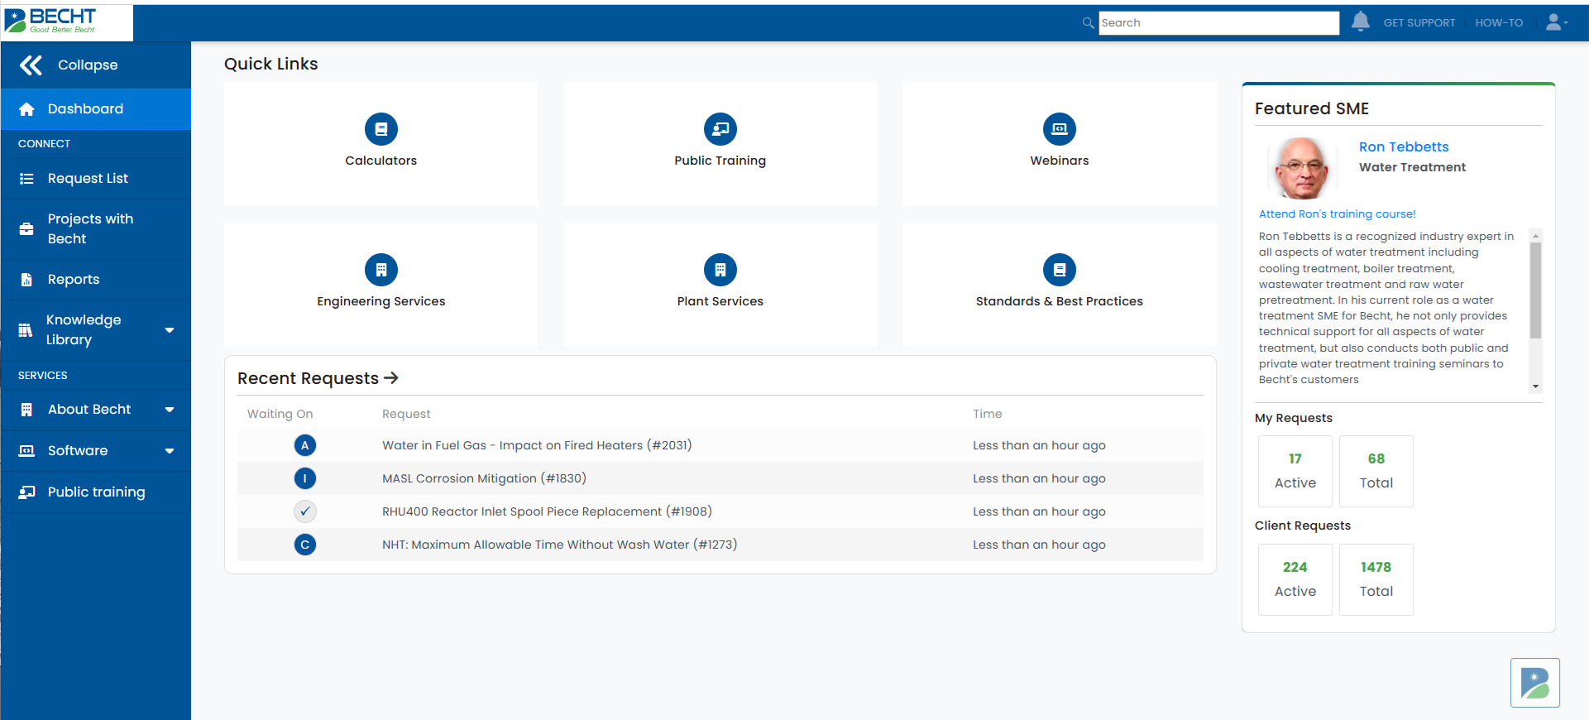Go to Request List in sidebar

[88, 179]
